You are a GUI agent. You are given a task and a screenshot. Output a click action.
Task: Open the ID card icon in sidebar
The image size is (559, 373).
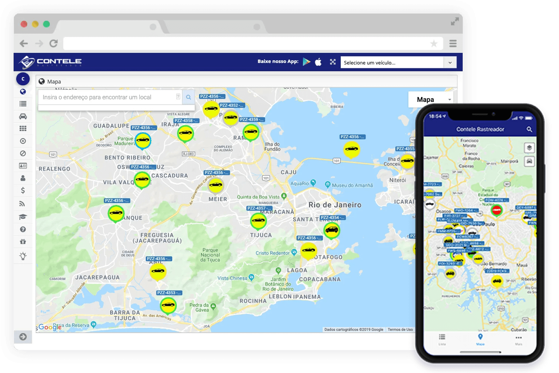(x=23, y=166)
